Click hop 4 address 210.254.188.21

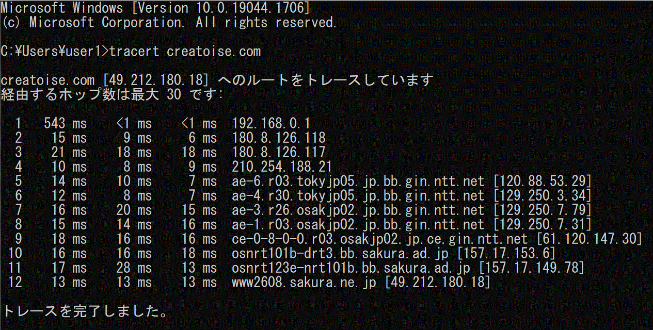282,167
